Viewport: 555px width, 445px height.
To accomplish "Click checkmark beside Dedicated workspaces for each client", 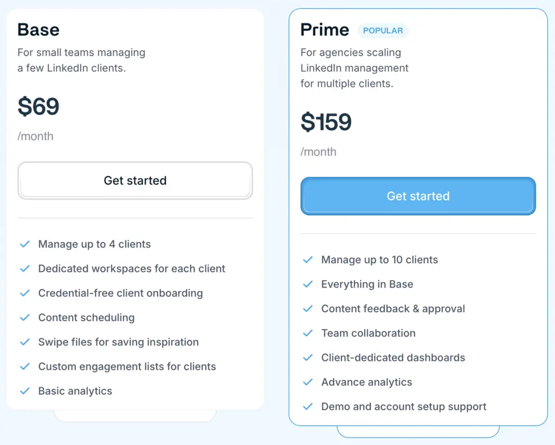I will click(x=24, y=269).
